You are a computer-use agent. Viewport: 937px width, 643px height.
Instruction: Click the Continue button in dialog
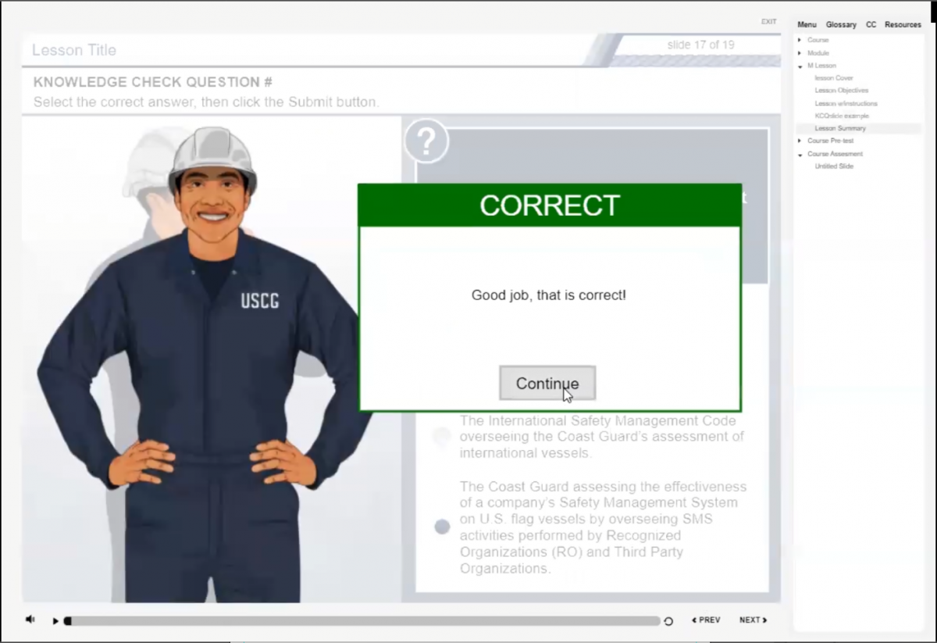tap(547, 384)
